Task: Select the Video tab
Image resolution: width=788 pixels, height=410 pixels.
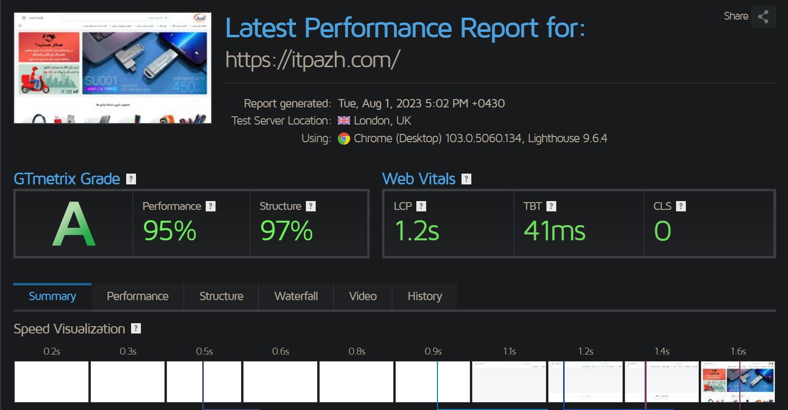Action: pos(363,296)
